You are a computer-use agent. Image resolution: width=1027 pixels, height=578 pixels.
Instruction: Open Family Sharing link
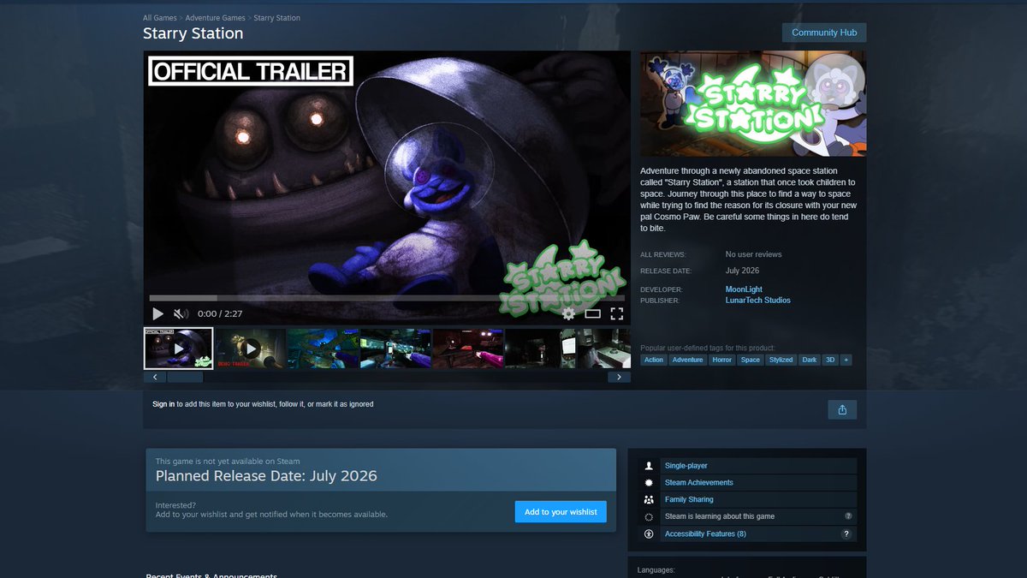(x=689, y=499)
